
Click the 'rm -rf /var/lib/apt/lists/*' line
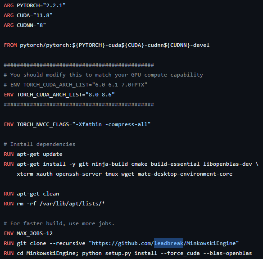(54, 204)
